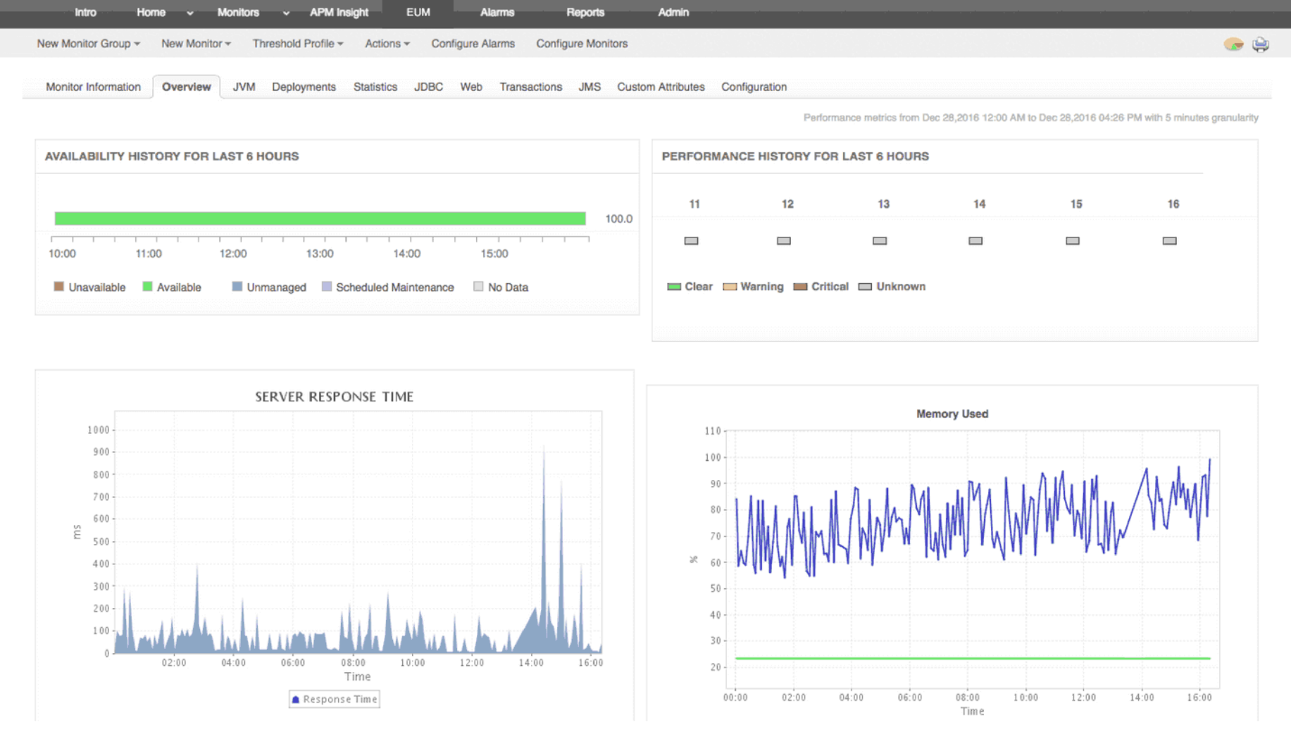Open the Threshold Profile dropdown

(297, 44)
